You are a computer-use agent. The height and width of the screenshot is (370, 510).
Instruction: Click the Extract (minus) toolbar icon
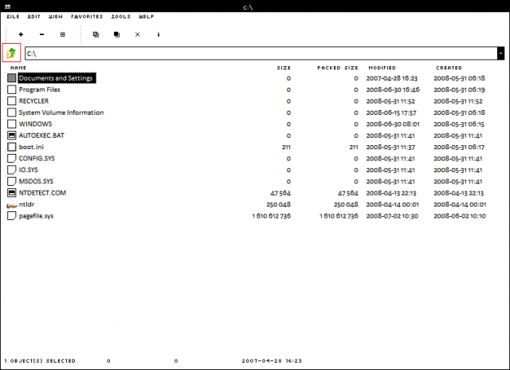[x=41, y=34]
